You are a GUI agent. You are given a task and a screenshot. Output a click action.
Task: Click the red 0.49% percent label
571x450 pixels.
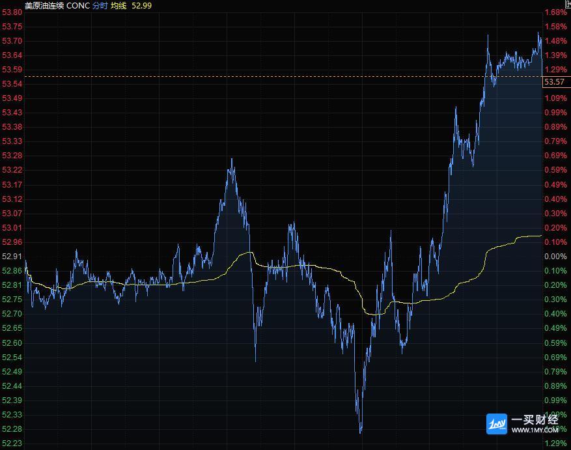pyautogui.click(x=556, y=185)
